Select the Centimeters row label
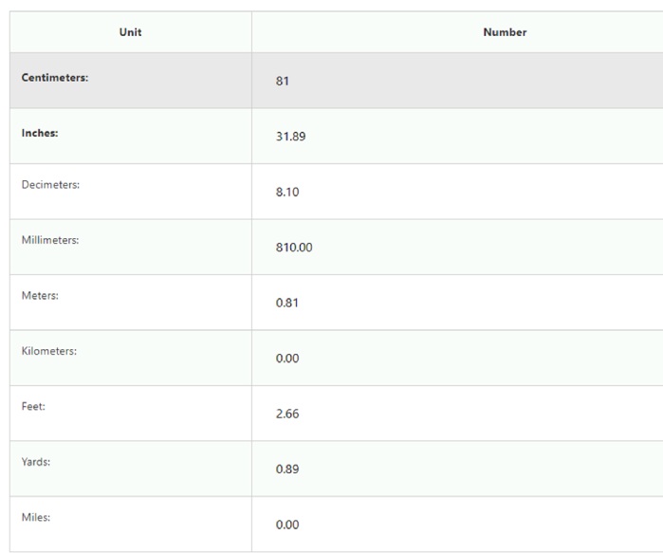 click(55, 78)
